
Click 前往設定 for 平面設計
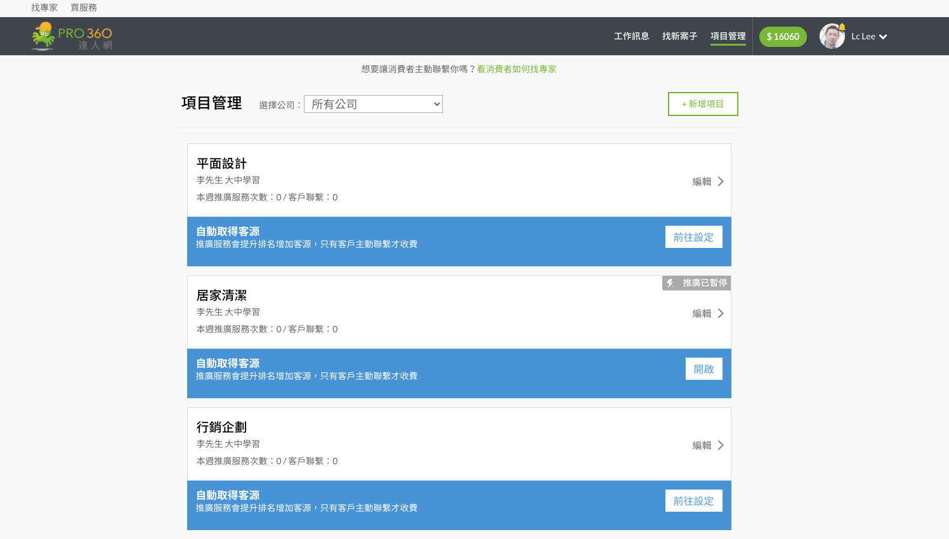coord(693,237)
